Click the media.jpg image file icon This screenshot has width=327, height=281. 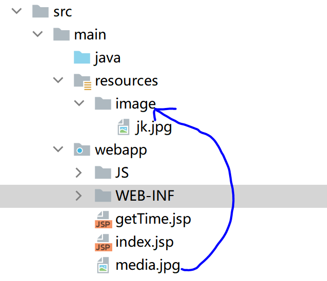click(103, 265)
